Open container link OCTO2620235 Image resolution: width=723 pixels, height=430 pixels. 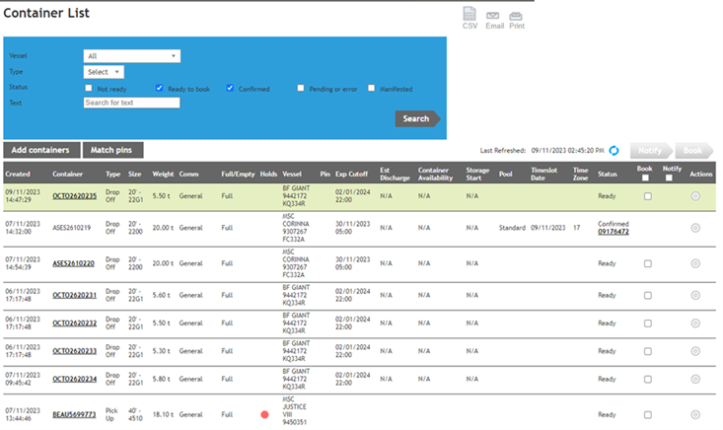click(x=75, y=196)
